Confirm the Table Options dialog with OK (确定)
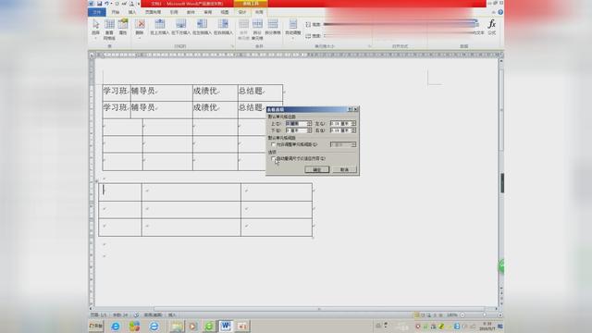This screenshot has width=592, height=333. point(316,170)
